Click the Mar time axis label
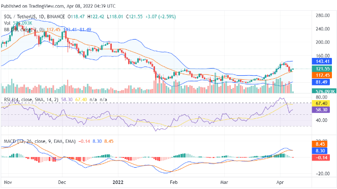This screenshot has height=189, width=337. click(224, 182)
